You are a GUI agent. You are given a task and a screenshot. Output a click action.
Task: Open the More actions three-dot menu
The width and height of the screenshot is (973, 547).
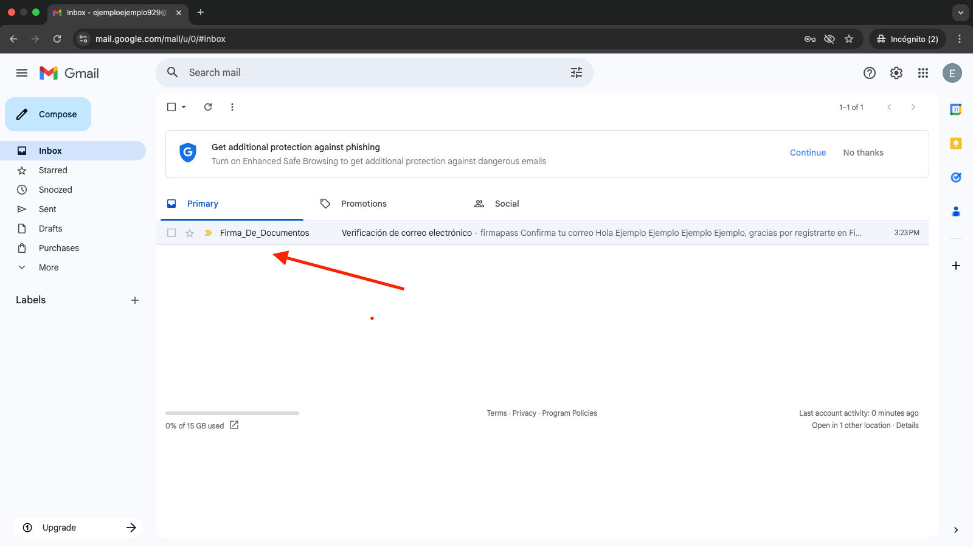(x=232, y=107)
